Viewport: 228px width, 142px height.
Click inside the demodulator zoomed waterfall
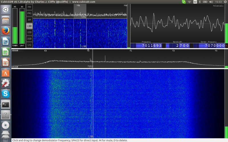click(x=80, y=33)
